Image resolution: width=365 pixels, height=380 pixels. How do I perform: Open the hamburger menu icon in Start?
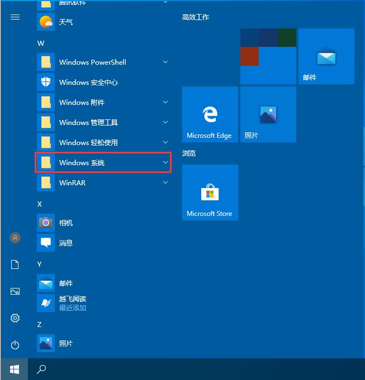pos(15,17)
